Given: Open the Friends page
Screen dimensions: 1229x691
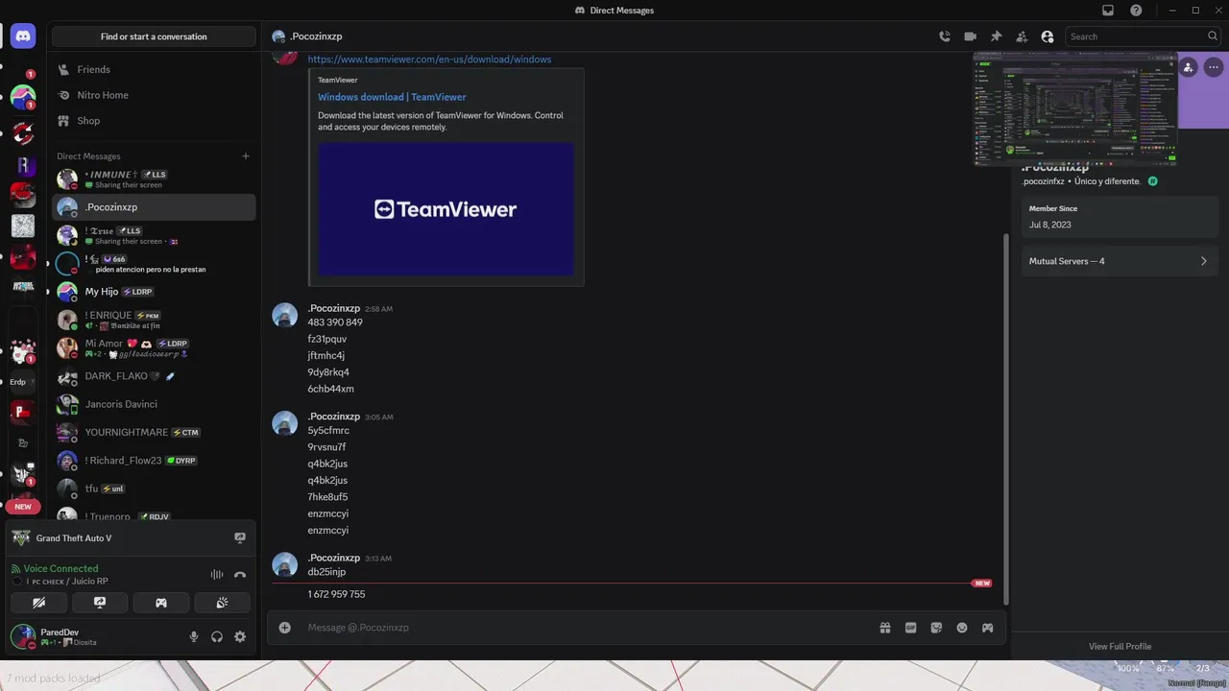Looking at the screenshot, I should point(154,69).
